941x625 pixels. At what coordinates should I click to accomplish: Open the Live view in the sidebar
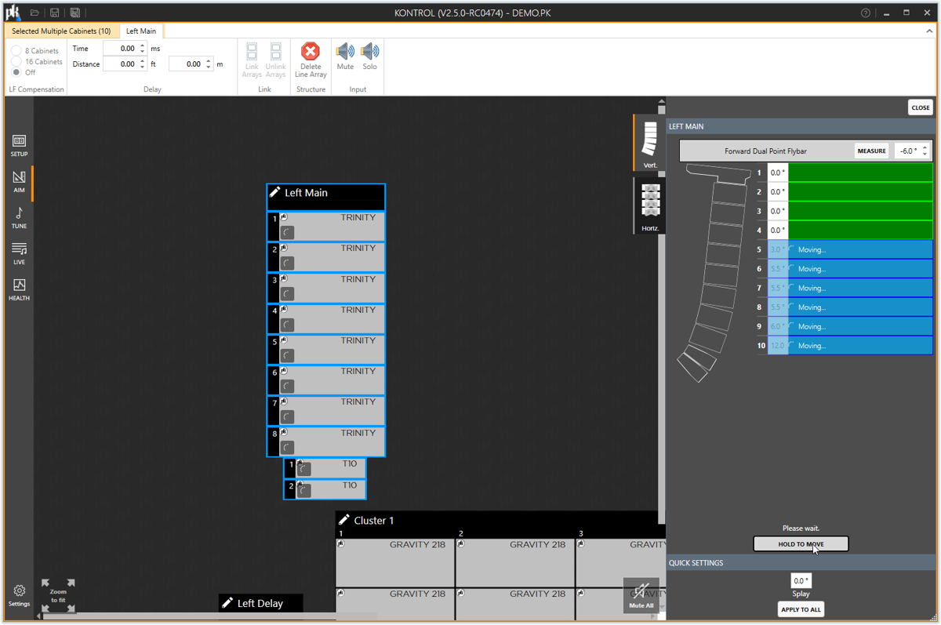(19, 253)
